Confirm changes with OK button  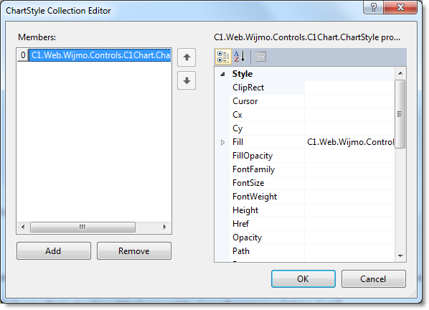click(303, 279)
